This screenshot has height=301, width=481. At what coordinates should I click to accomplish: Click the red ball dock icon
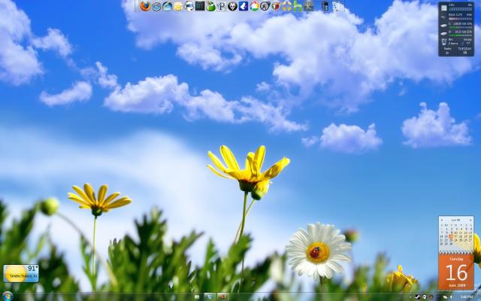click(275, 6)
